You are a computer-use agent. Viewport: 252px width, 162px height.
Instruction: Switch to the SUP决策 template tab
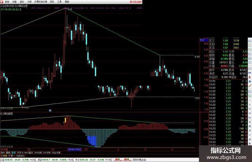point(47,153)
